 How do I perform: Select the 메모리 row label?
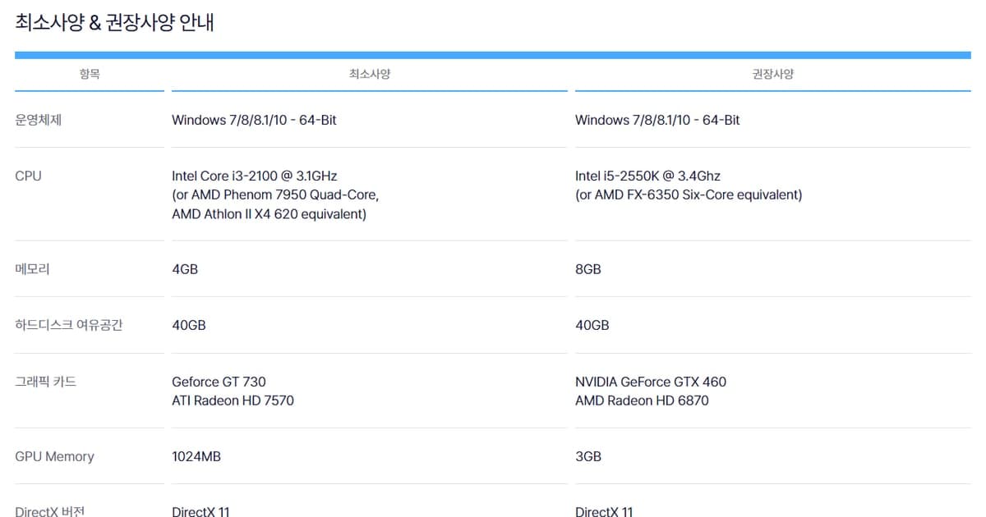click(x=33, y=269)
